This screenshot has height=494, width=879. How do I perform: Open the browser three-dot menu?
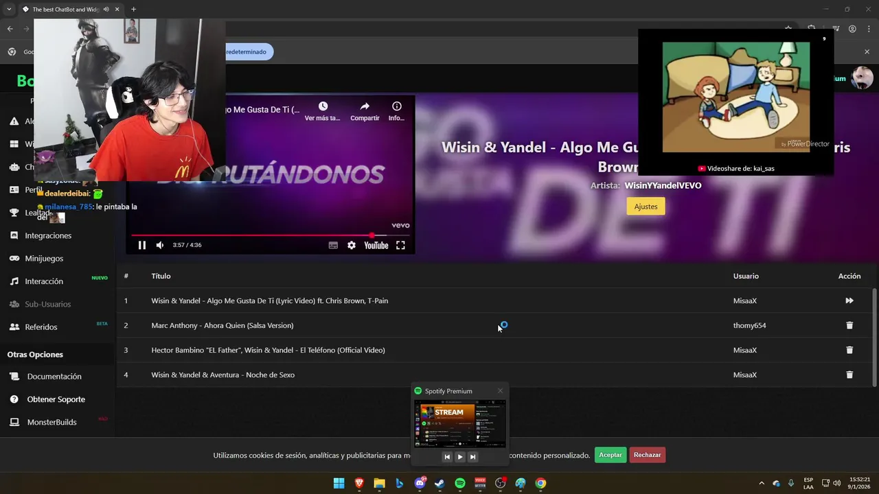click(x=869, y=29)
